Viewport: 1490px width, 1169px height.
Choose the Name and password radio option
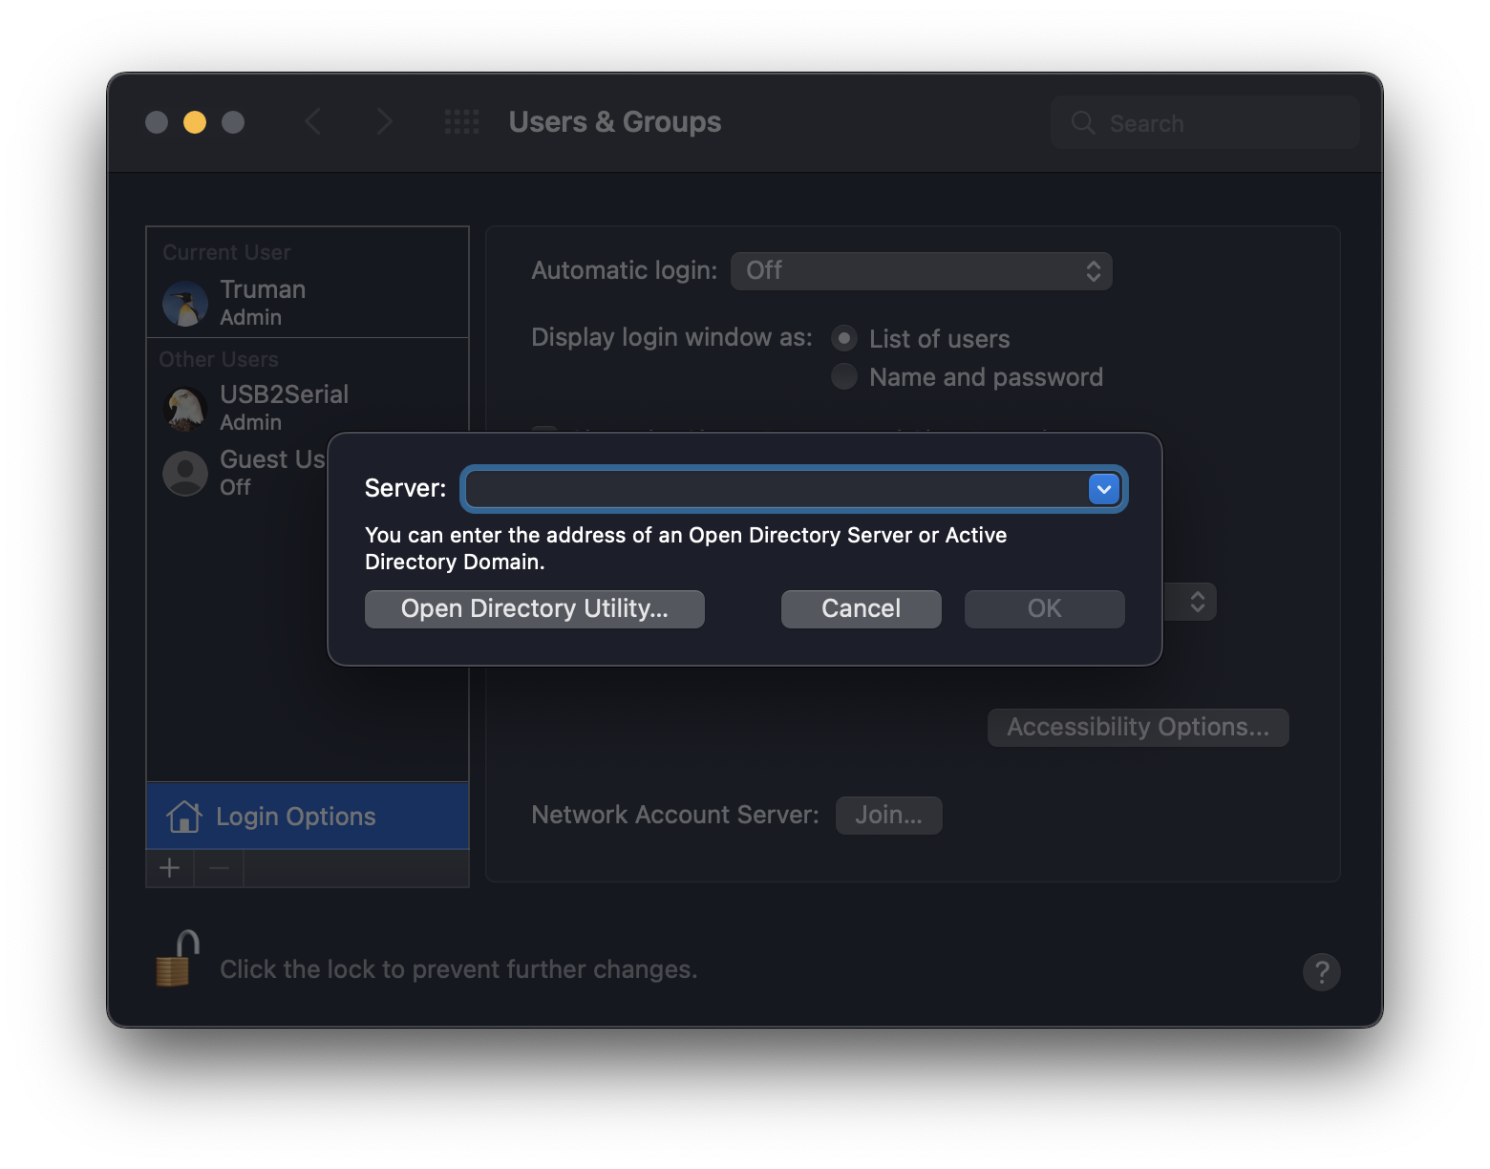click(844, 377)
